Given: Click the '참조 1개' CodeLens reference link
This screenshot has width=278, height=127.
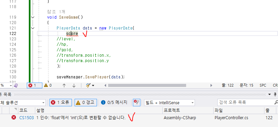Looking at the screenshot, I should click(x=56, y=12).
